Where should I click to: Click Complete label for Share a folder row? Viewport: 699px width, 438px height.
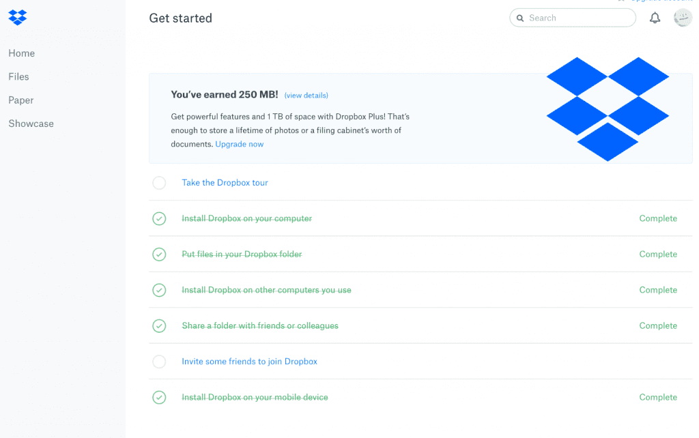pos(658,325)
